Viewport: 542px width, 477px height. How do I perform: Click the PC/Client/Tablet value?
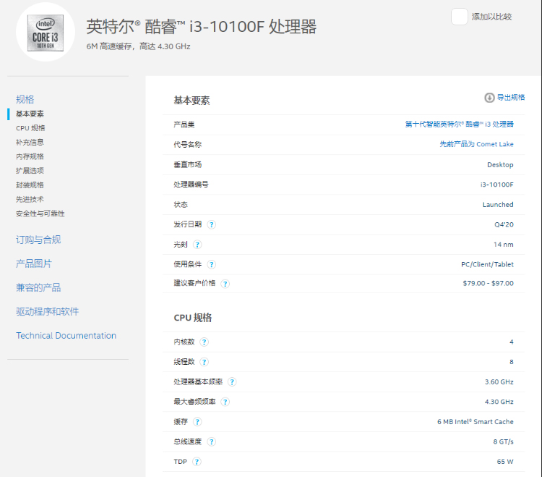tap(487, 264)
